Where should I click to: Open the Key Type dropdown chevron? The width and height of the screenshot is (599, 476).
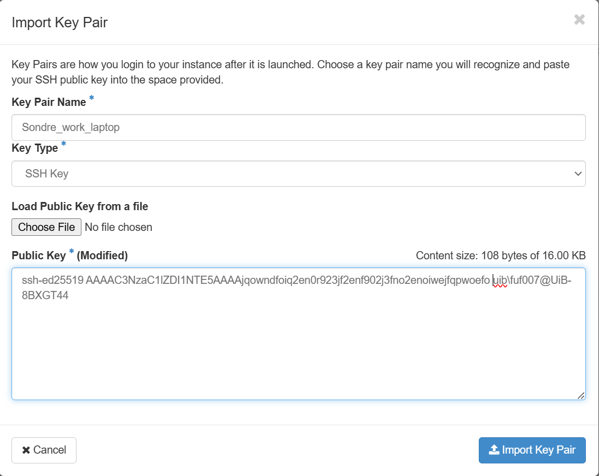577,174
